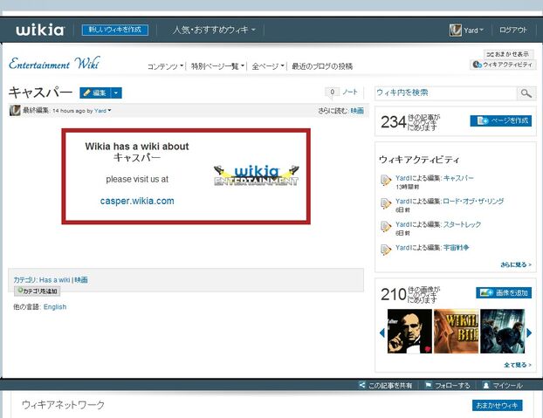Click the おまかせ表示 random page button

coord(508,54)
